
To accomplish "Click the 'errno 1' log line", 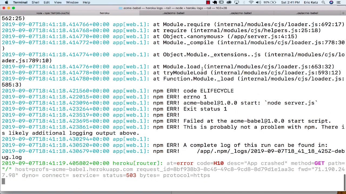I will click(x=195, y=97).
